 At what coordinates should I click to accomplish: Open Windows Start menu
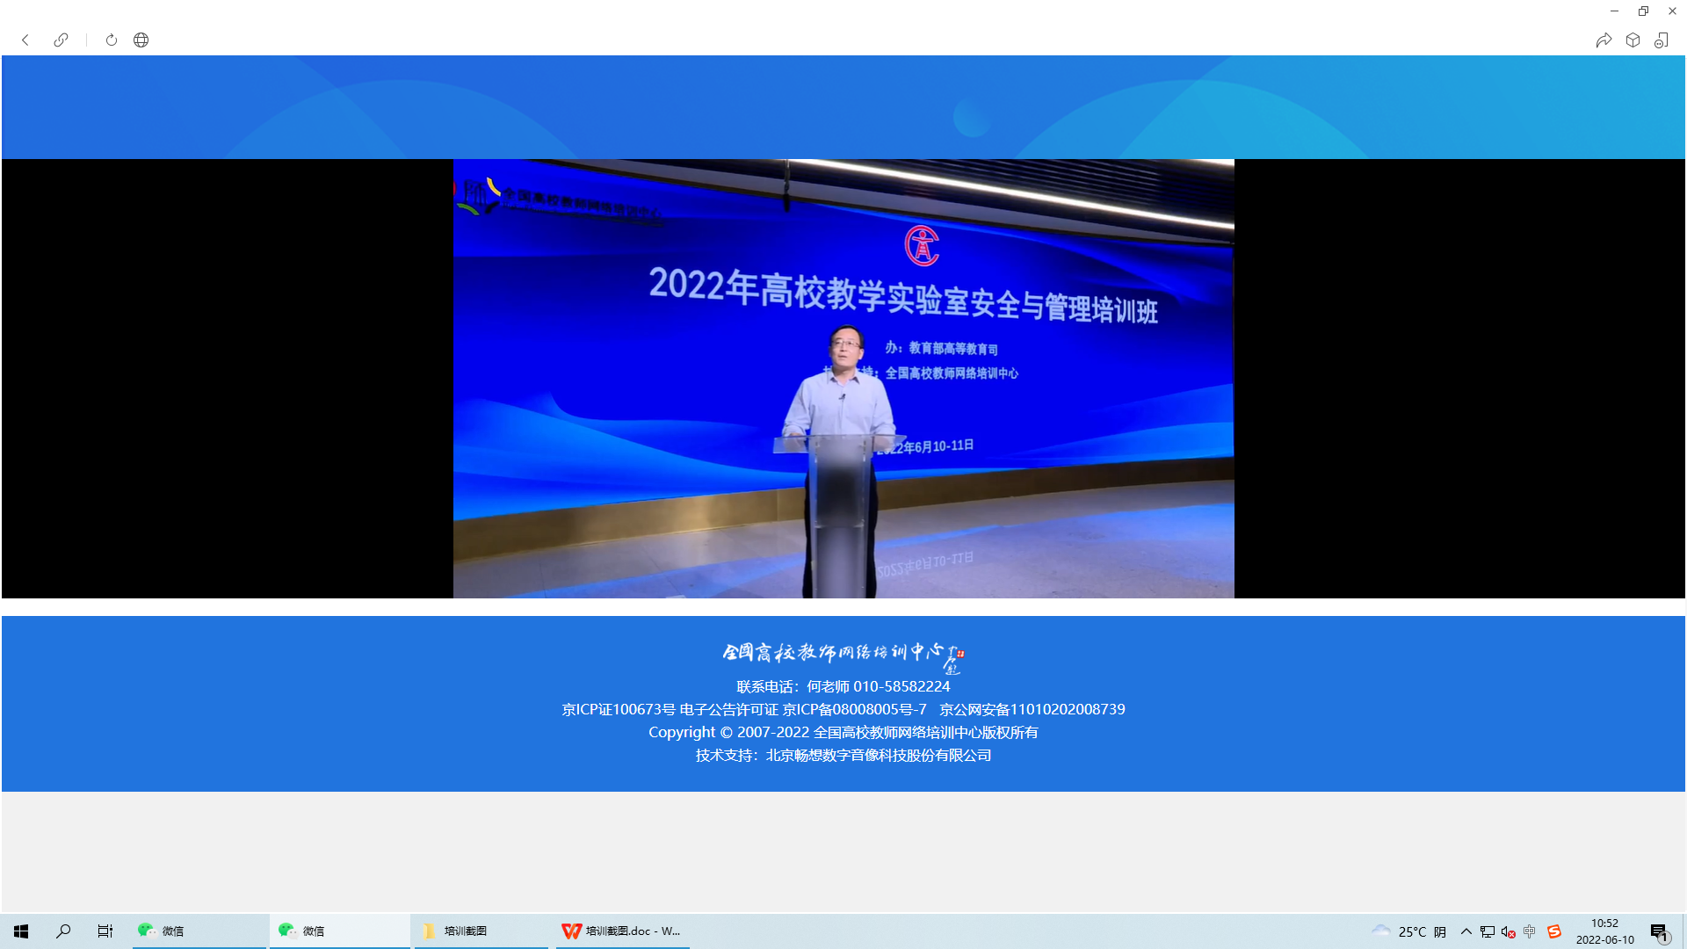point(21,931)
